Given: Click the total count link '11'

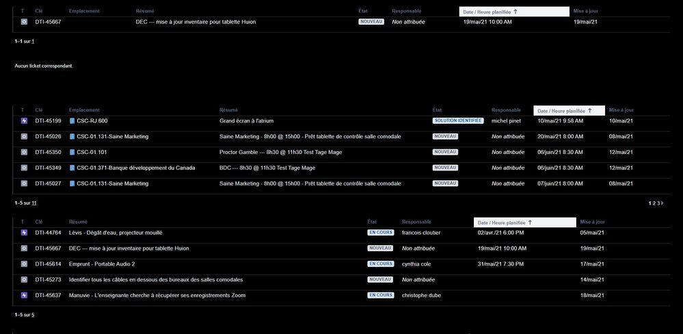Looking at the screenshot, I should click(x=34, y=203).
